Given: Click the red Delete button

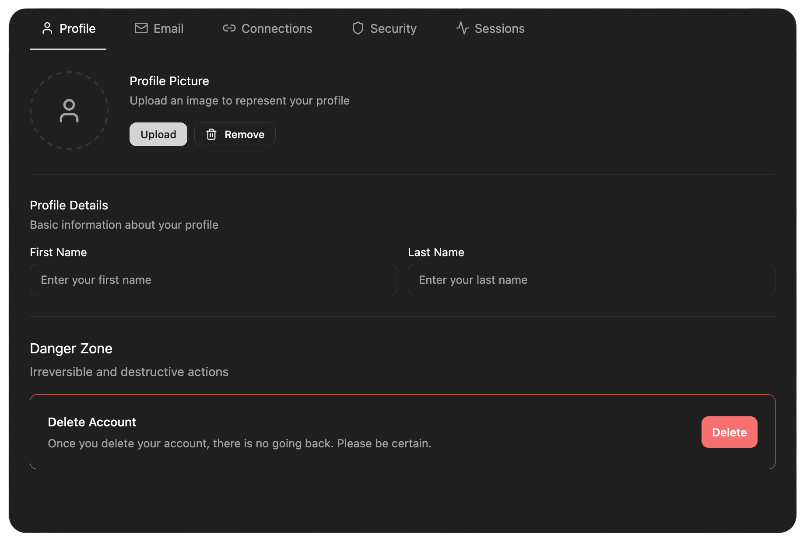Looking at the screenshot, I should [729, 432].
